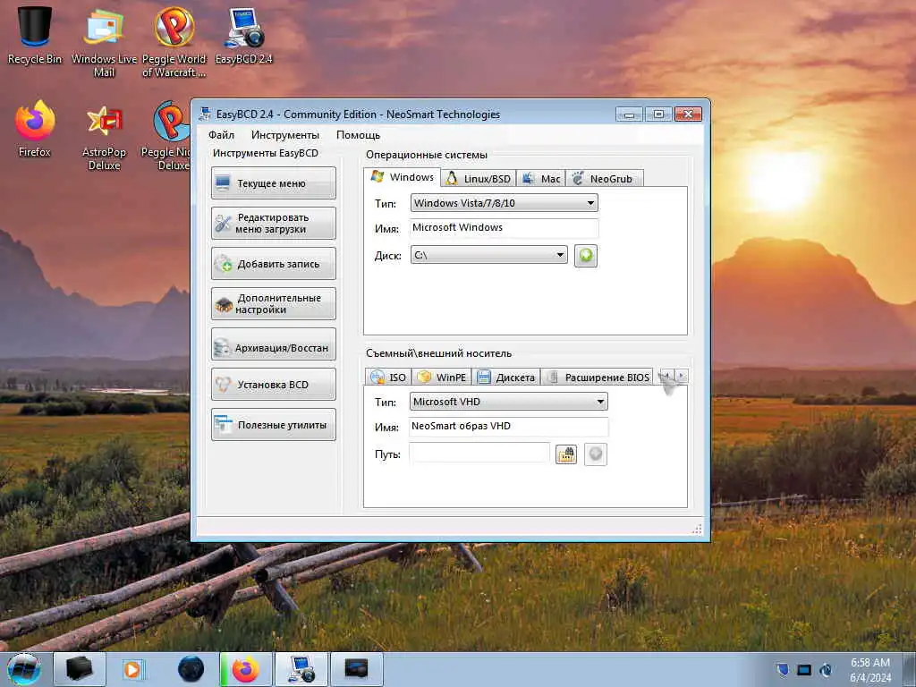916x687 pixels.
Task: Click the browse binoculars icon beside Путь
Action: coord(566,454)
